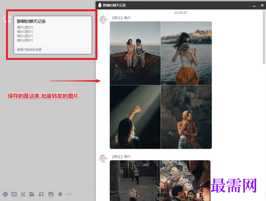Image resolution: width=266 pixels, height=201 pixels.
Task: Click the QQ penguin logo in title bar
Action: point(100,5)
